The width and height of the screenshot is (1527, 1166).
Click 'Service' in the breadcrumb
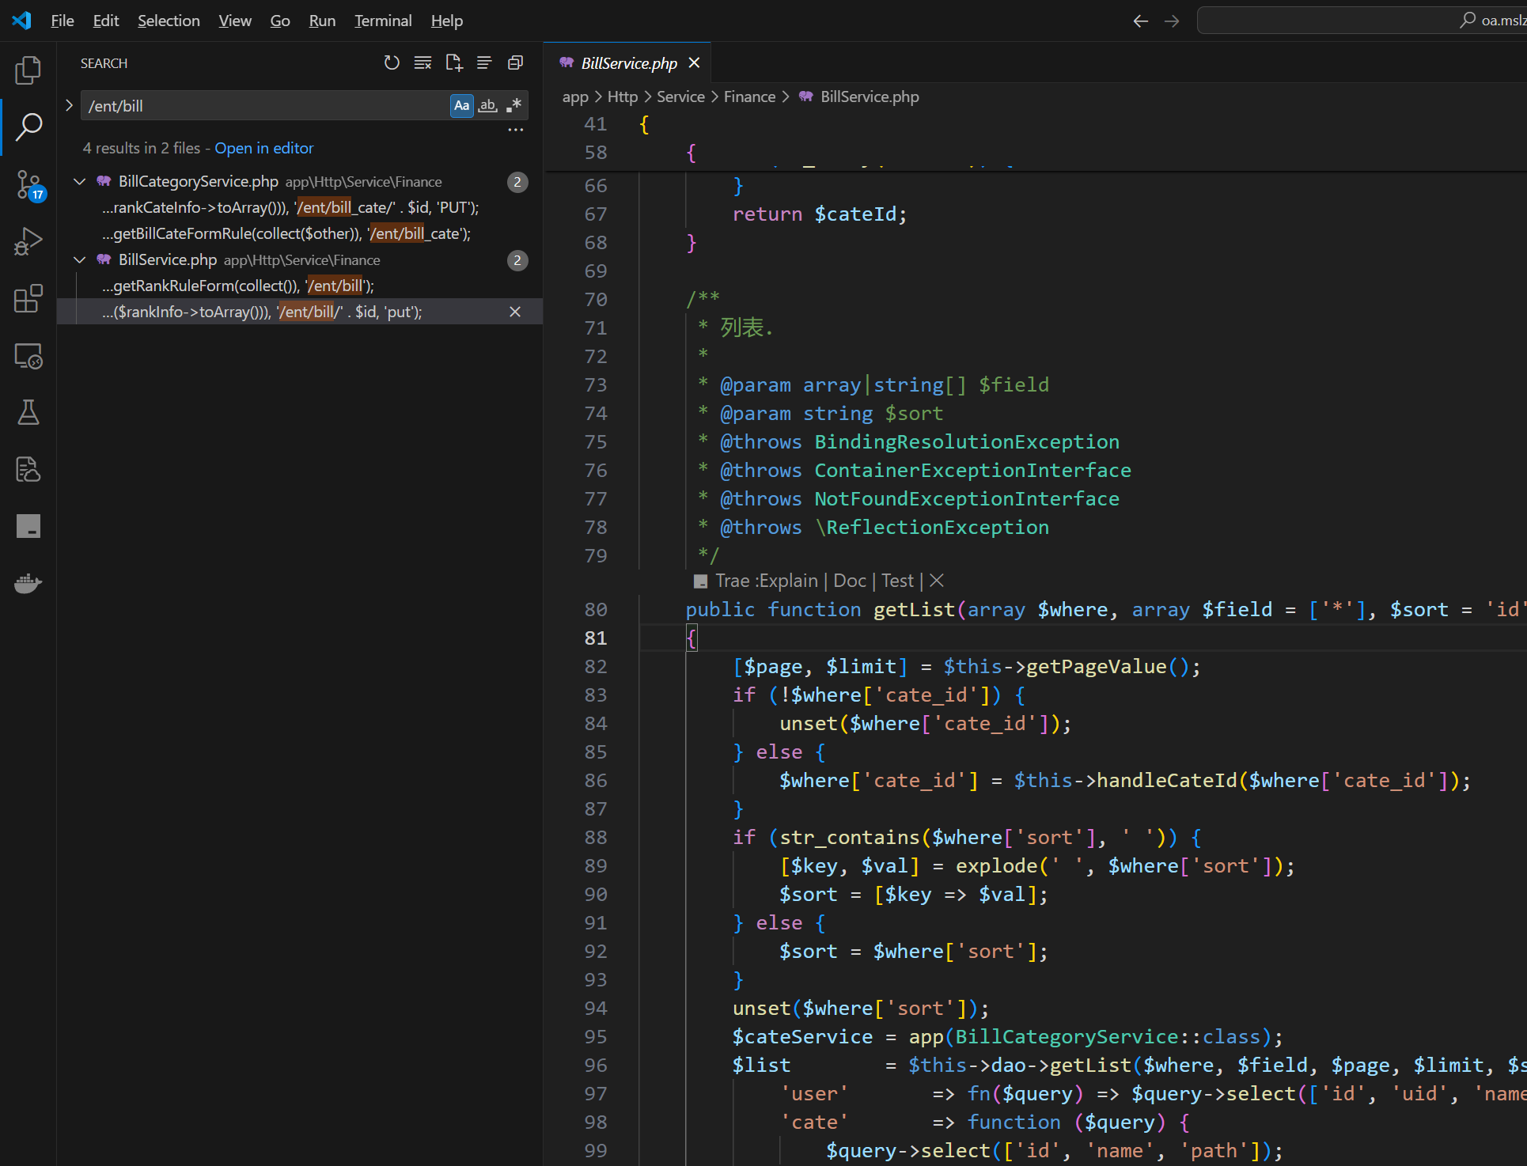pyautogui.click(x=680, y=97)
